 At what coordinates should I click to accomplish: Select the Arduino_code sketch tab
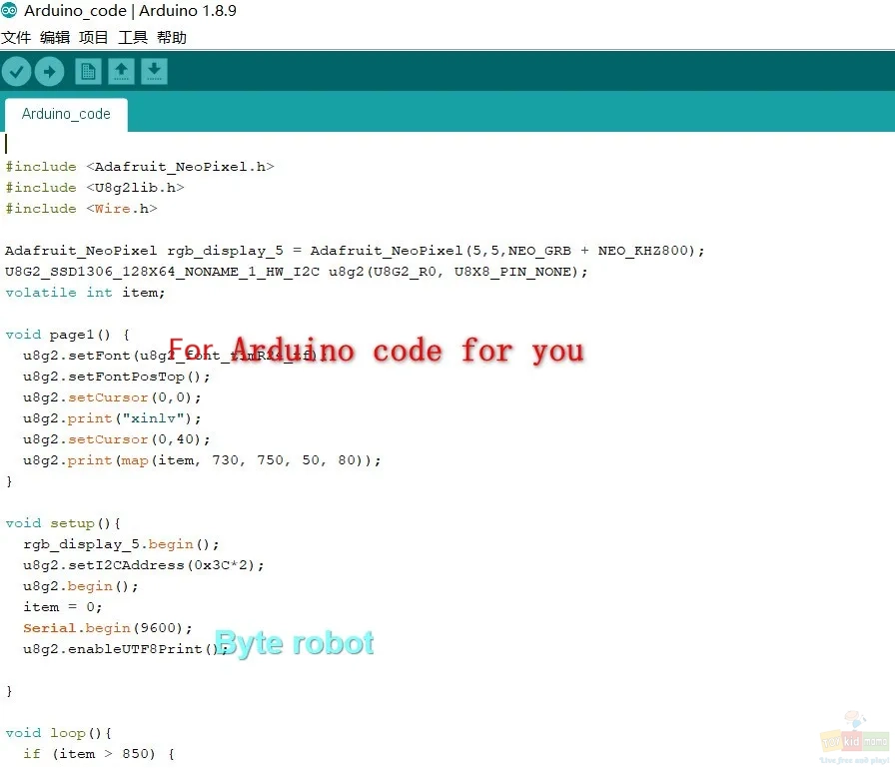(x=66, y=114)
